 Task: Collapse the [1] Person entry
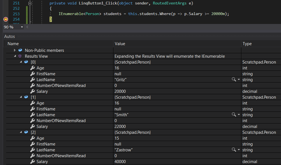pos(21,97)
